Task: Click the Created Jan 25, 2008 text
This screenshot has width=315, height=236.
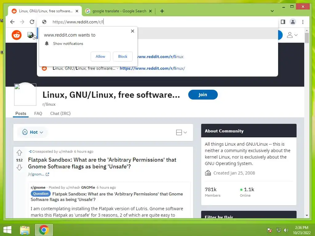Action: click(234, 173)
